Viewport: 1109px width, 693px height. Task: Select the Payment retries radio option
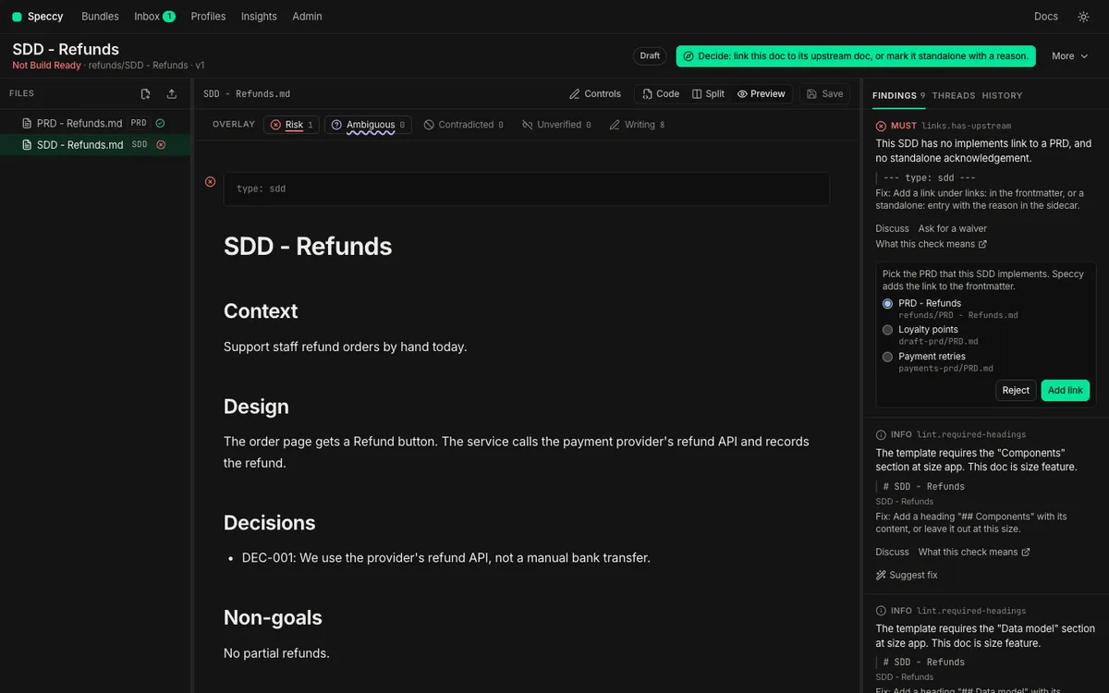pos(888,357)
